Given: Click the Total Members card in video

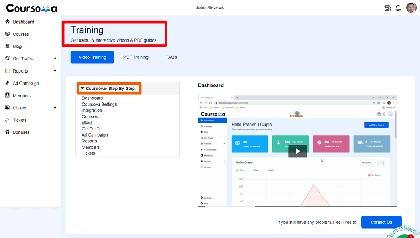Looking at the screenshot, I should pos(372,144).
